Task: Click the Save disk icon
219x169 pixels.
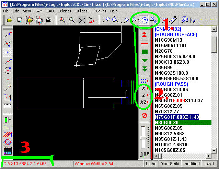Action: 20,20
